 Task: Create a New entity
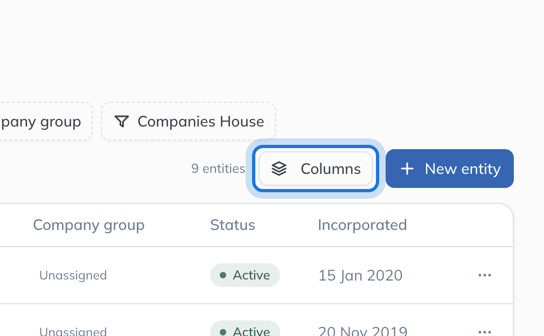(x=450, y=169)
